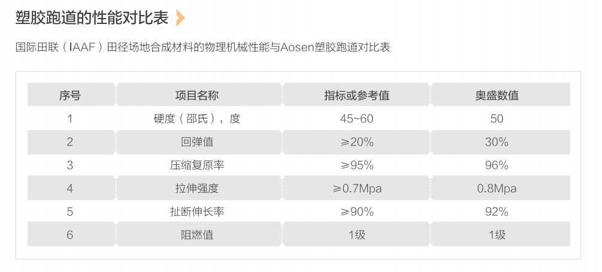Select the IAAF subtitle description text
The height and width of the screenshot is (272, 602).
pos(202,47)
